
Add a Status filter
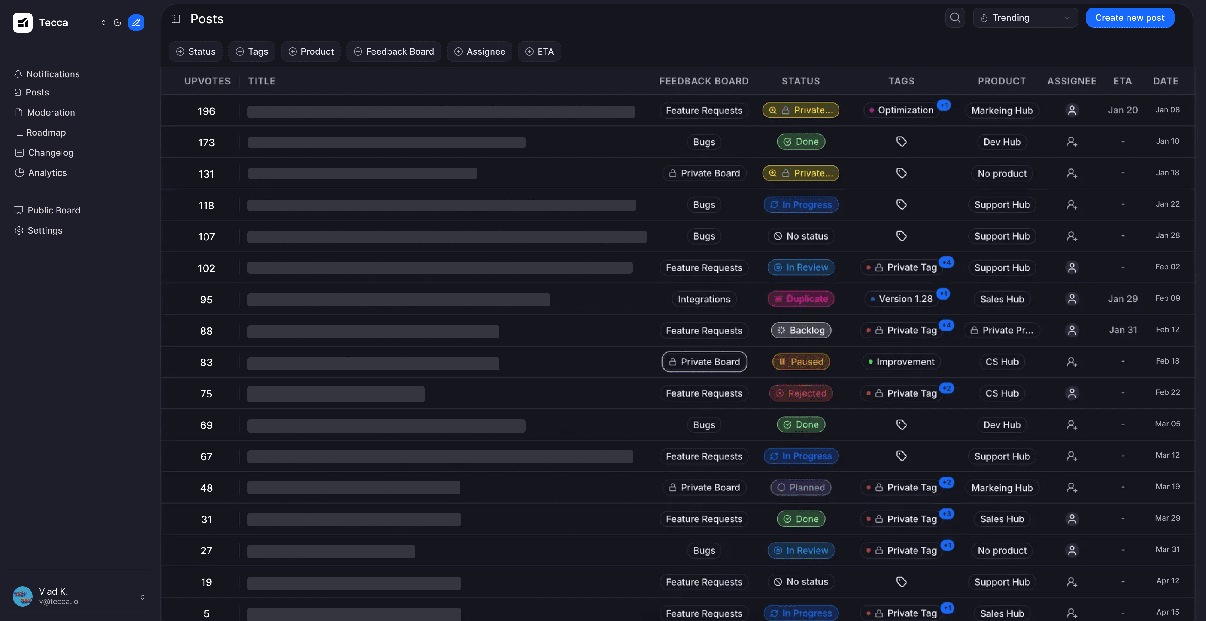click(x=195, y=51)
